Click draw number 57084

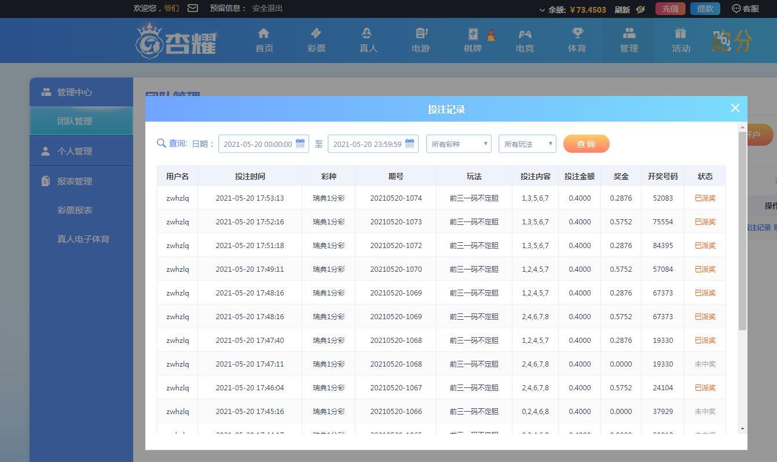coord(663,269)
